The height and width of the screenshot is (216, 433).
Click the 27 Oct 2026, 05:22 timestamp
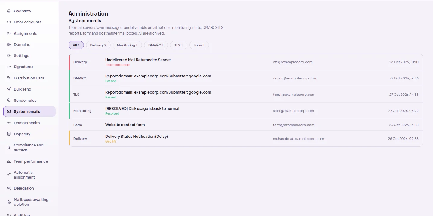click(x=403, y=111)
